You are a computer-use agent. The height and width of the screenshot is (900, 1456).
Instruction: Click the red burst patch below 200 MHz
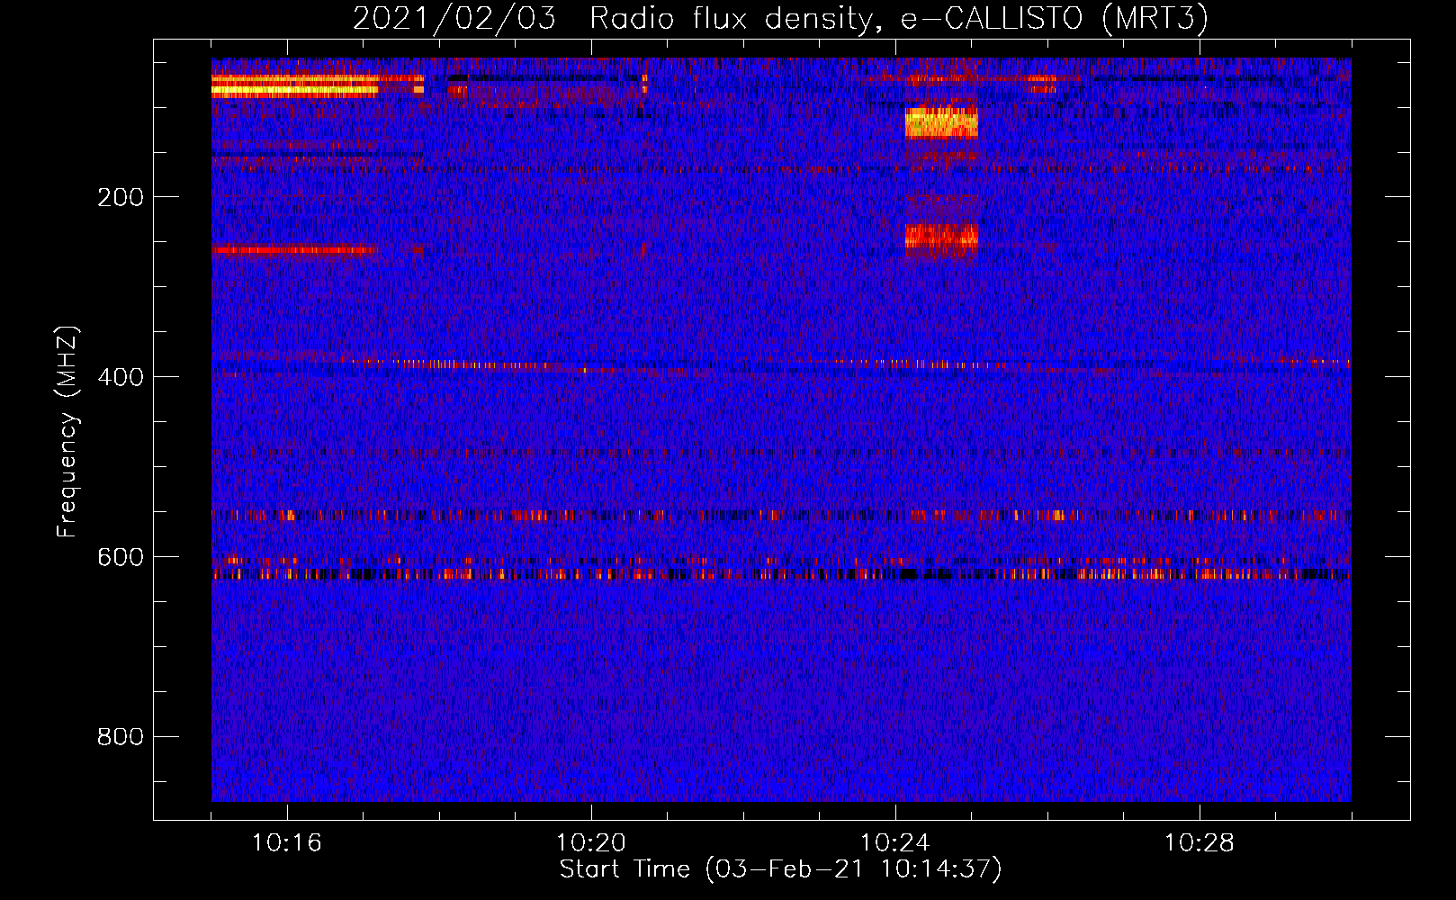(941, 237)
